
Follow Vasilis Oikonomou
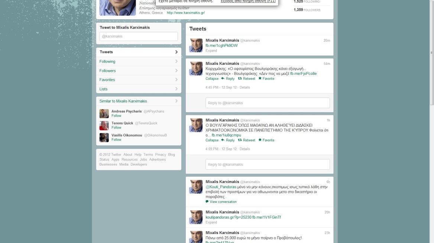[116, 140]
